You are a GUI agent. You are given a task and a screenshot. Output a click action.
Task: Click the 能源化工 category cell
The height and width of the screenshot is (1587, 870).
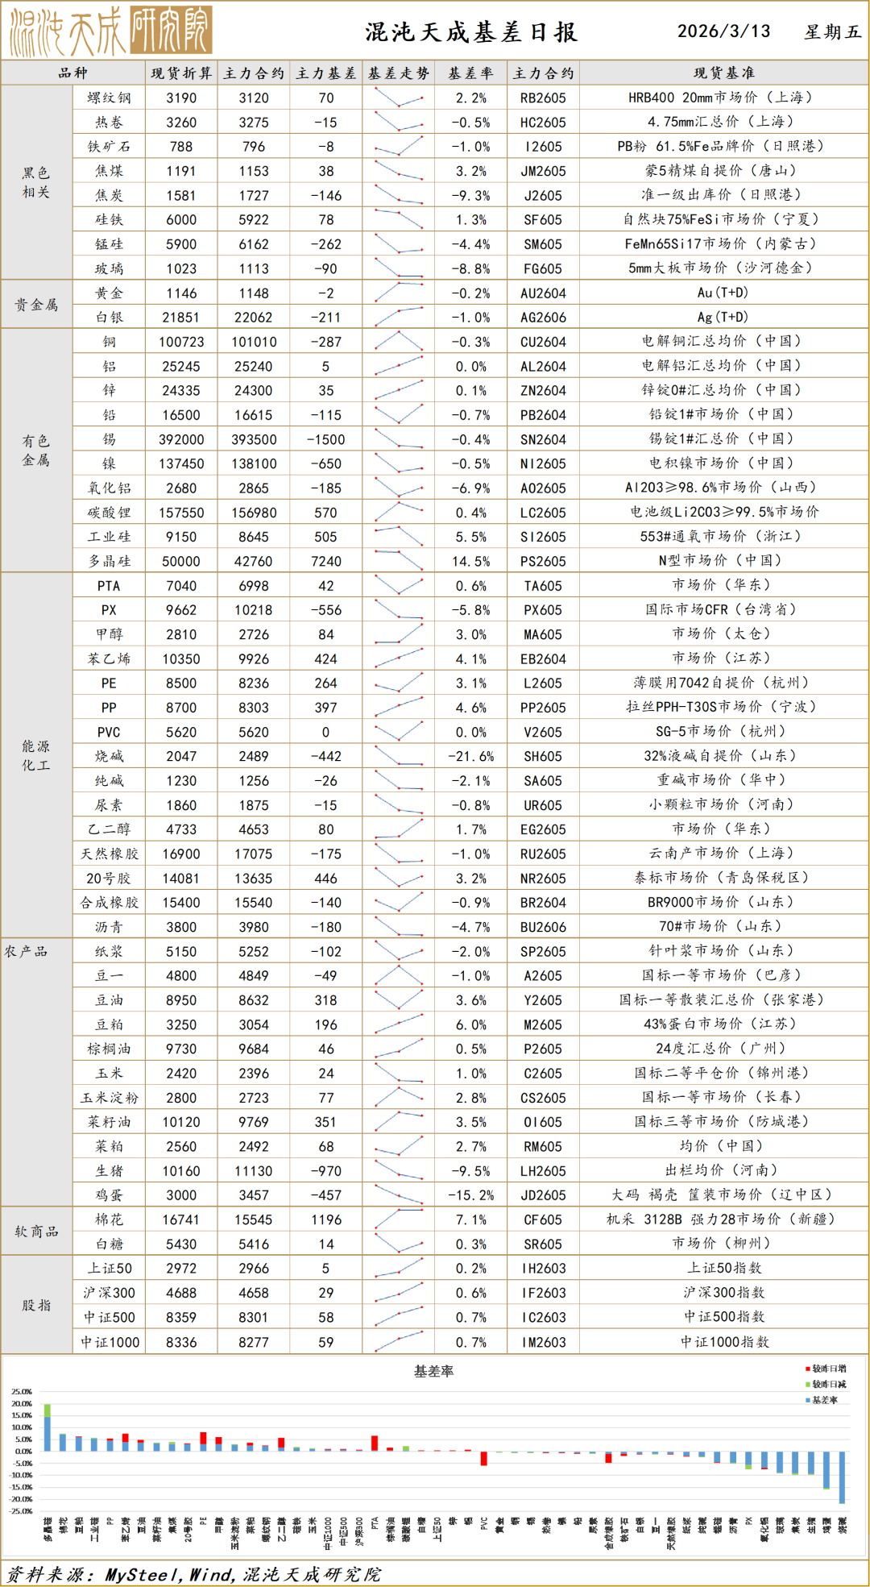point(36,755)
